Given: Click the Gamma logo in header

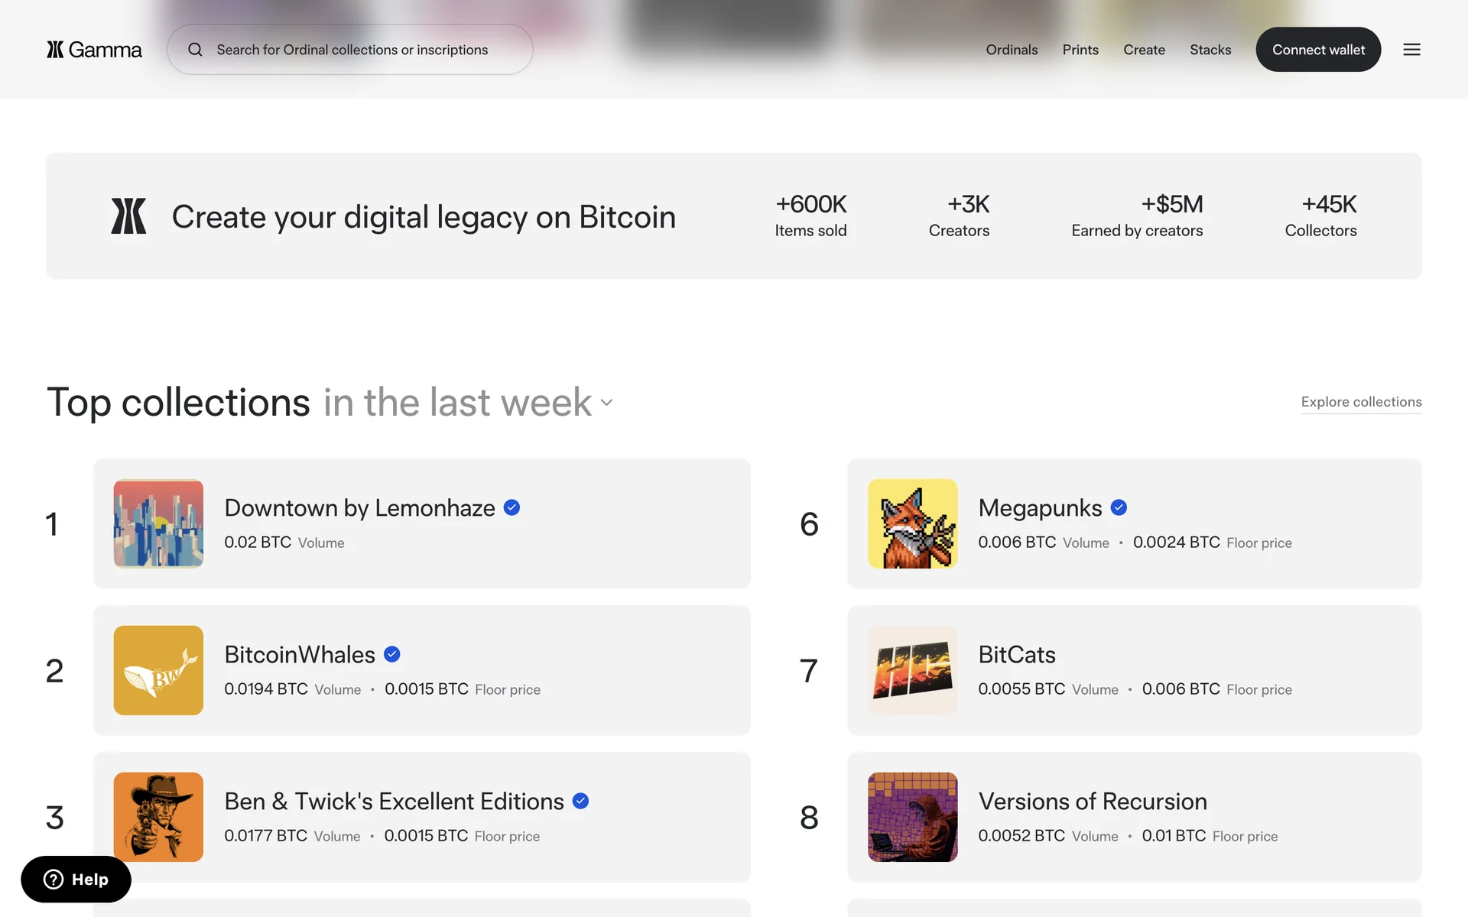Looking at the screenshot, I should click(x=94, y=50).
